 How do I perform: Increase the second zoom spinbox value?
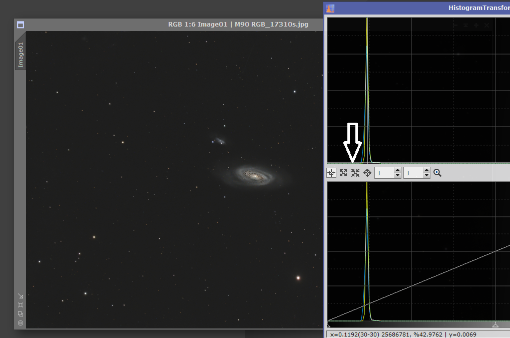pyautogui.click(x=427, y=170)
